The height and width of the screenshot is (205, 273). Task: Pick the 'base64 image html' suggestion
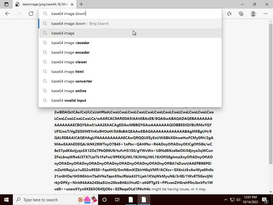(130, 72)
